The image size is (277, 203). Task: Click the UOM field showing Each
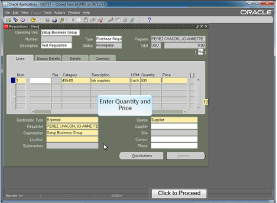tap(135, 81)
